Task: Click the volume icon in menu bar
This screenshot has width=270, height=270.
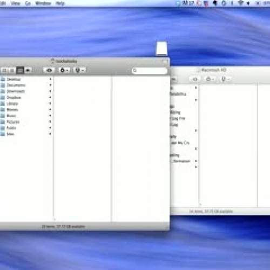Action: point(248,3)
